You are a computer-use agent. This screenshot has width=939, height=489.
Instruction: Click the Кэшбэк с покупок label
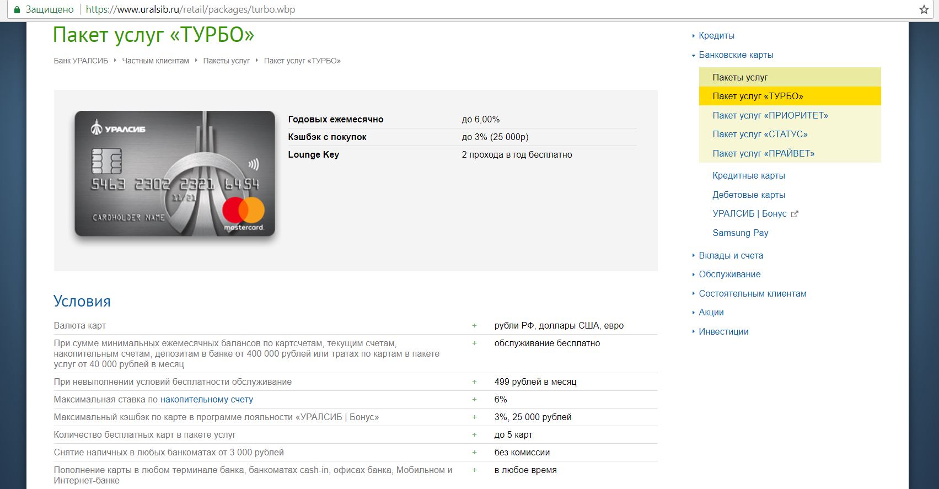point(327,137)
